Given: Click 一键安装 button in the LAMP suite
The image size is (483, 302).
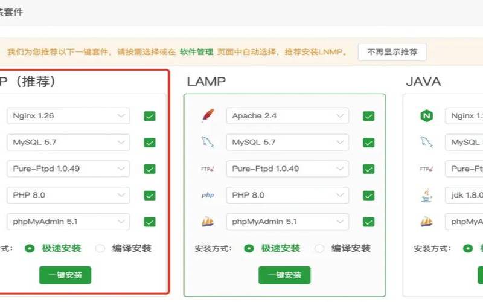Looking at the screenshot, I should pos(284,275).
